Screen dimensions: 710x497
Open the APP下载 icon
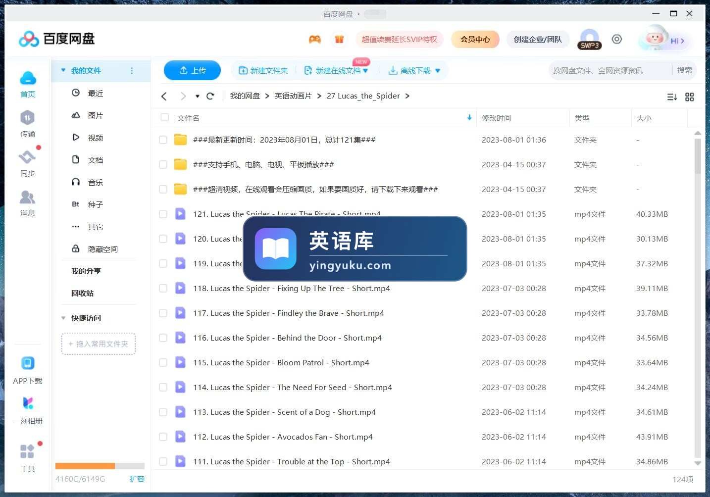coord(28,363)
